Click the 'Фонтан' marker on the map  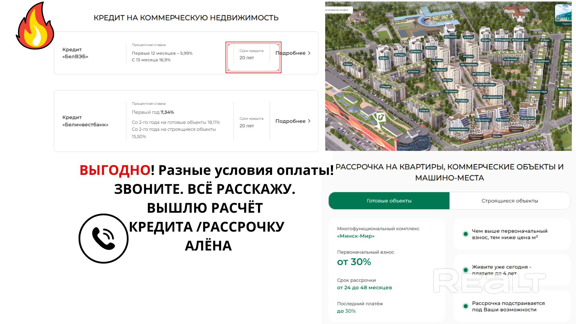[497, 136]
